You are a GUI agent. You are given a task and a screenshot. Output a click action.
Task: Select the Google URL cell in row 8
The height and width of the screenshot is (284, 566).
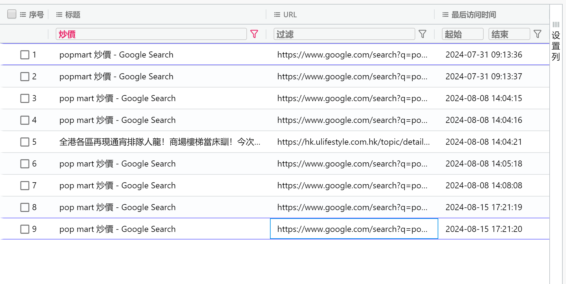352,207
